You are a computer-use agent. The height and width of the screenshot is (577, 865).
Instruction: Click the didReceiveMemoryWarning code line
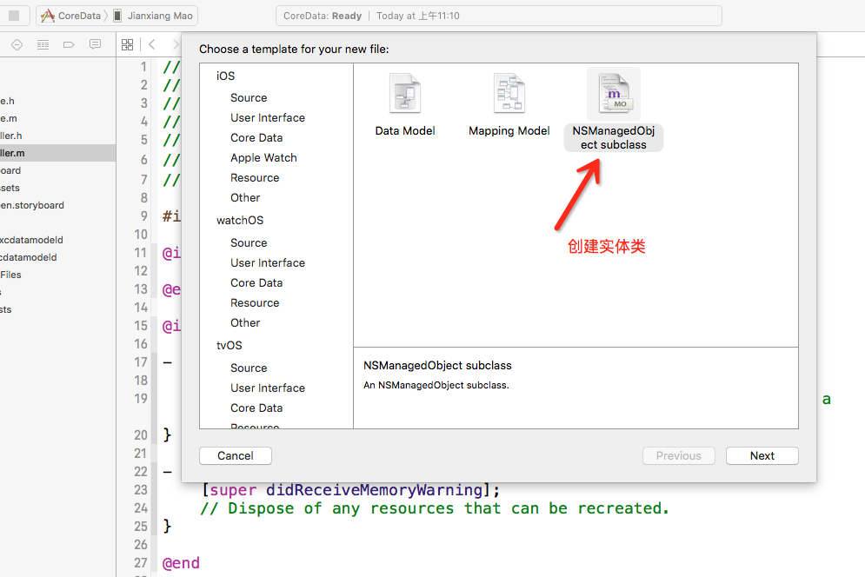point(351,490)
